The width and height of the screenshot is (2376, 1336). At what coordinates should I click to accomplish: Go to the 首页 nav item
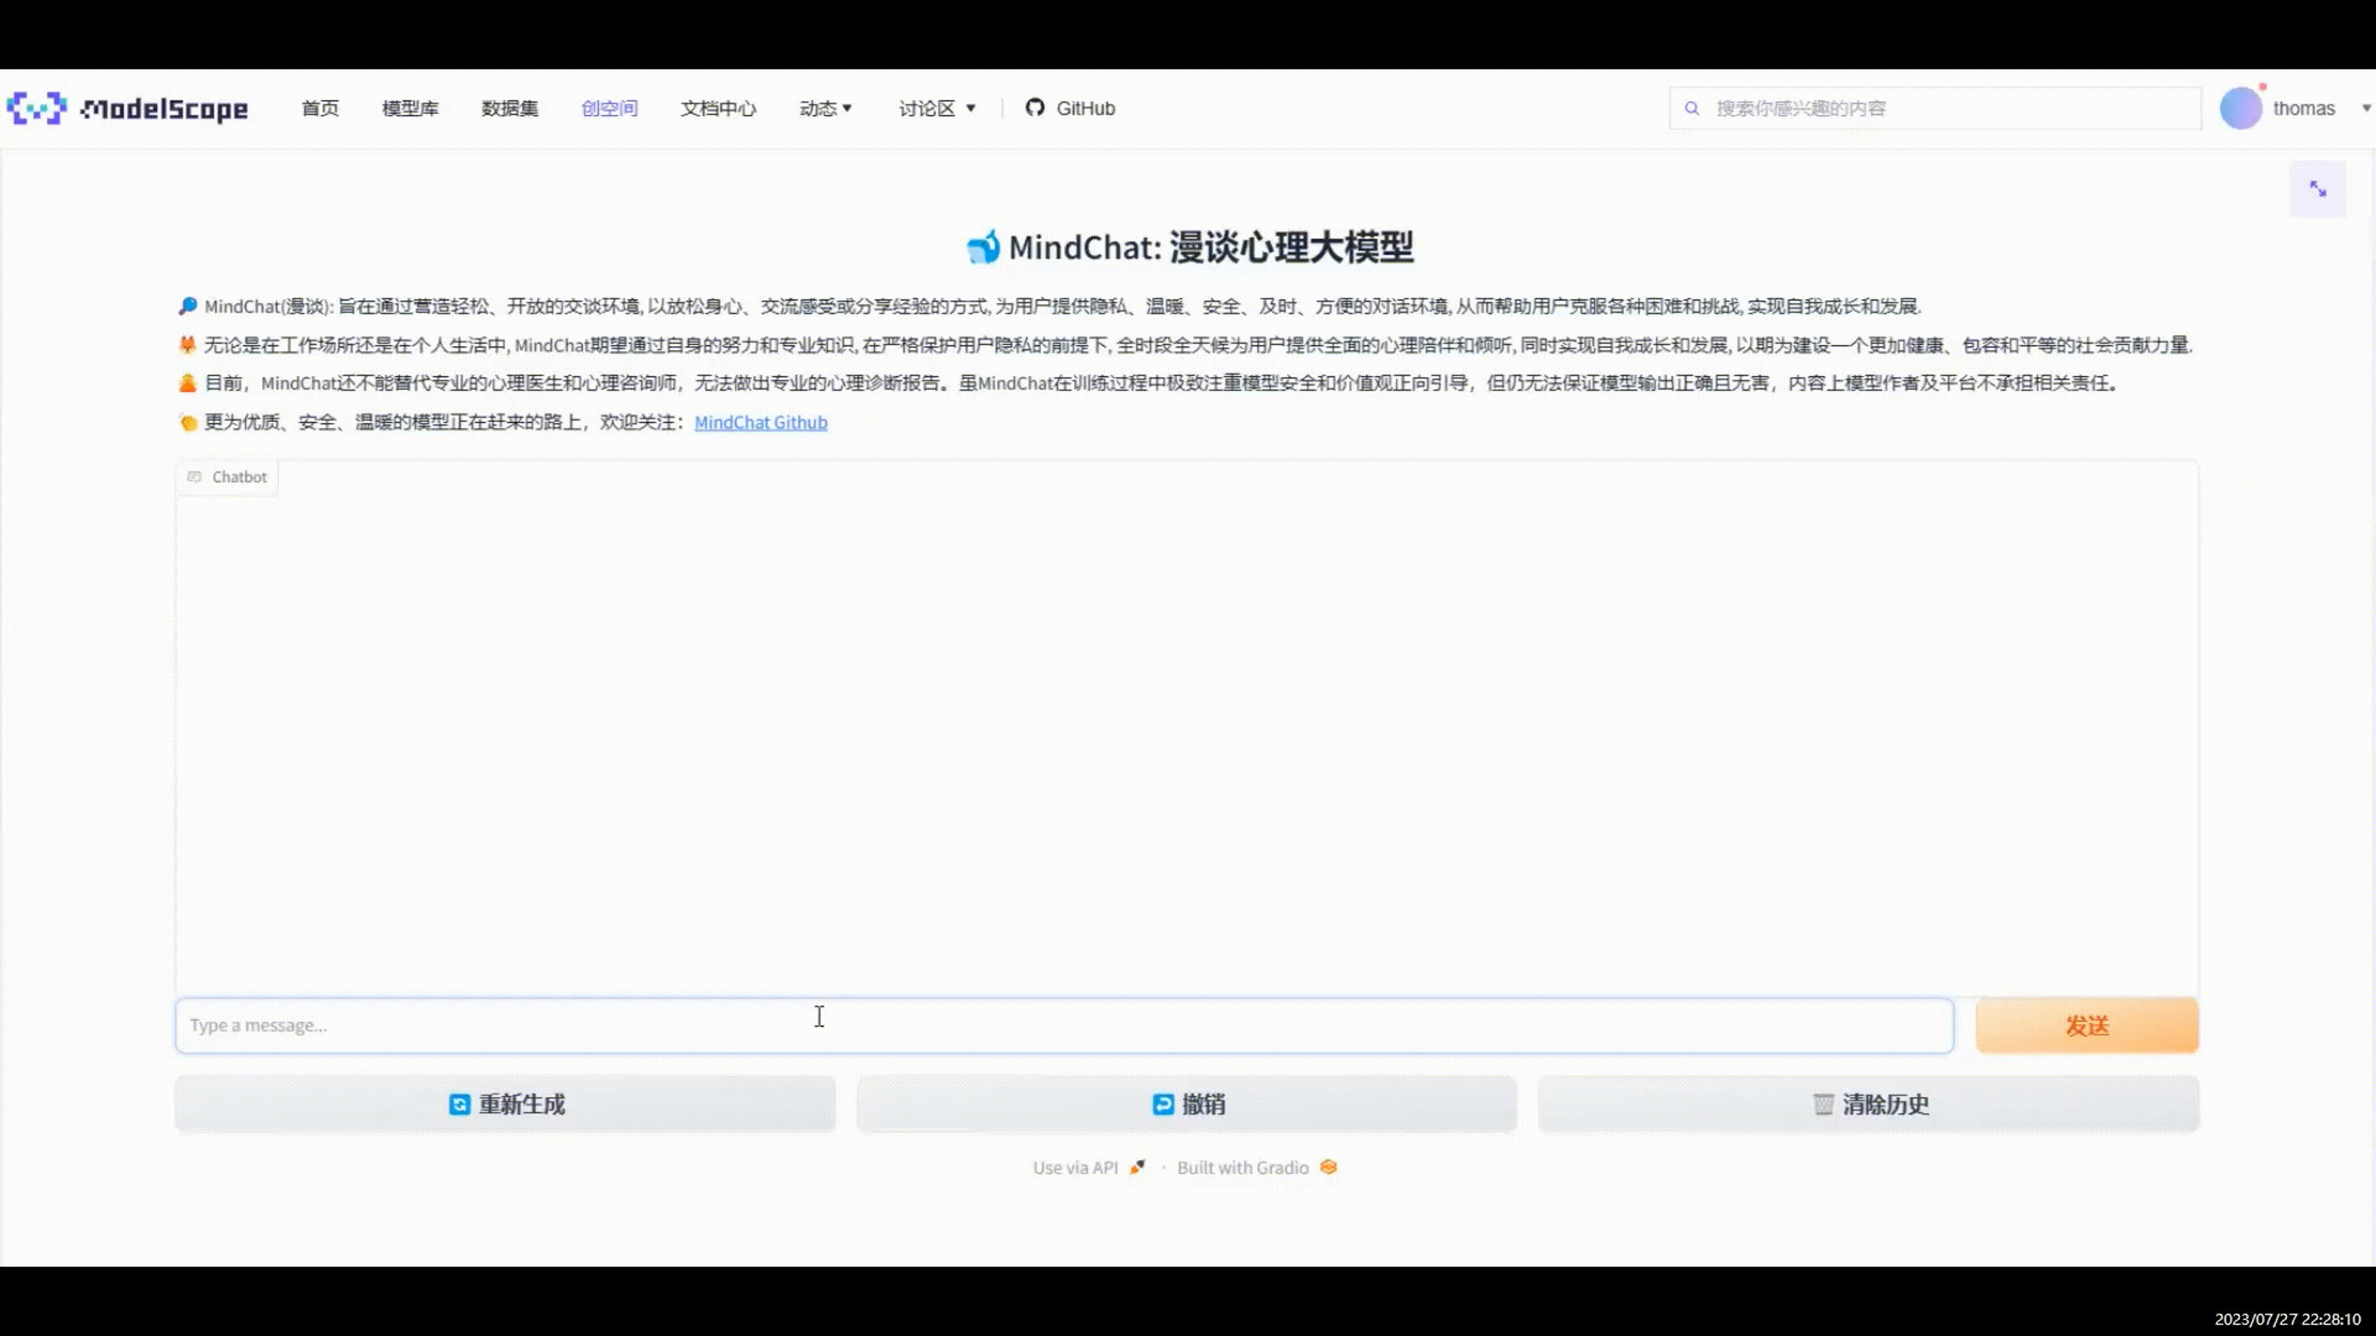click(x=320, y=108)
